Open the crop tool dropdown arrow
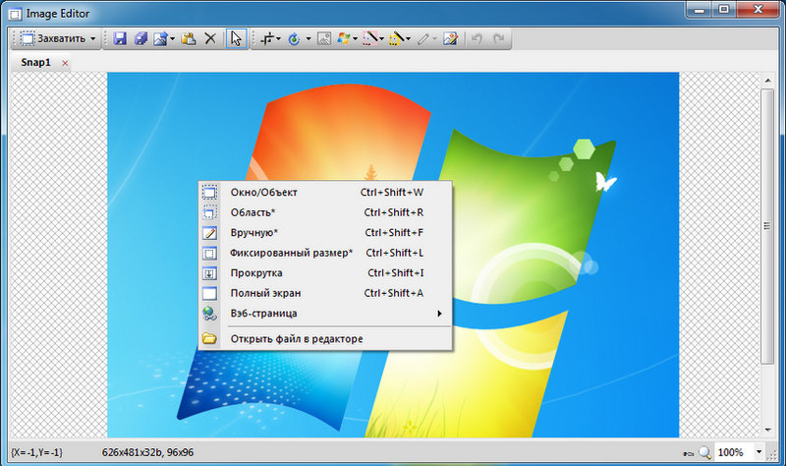This screenshot has height=466, width=786. (279, 38)
